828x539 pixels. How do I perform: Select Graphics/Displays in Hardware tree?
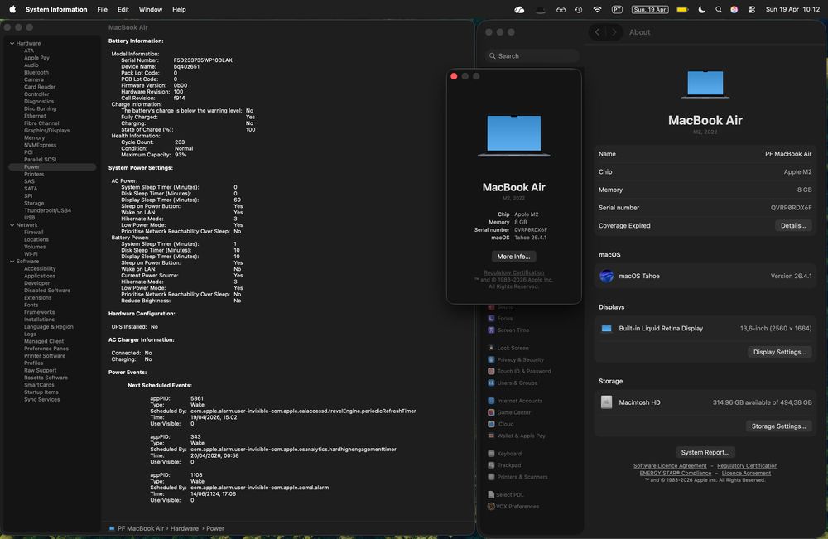tap(46, 130)
